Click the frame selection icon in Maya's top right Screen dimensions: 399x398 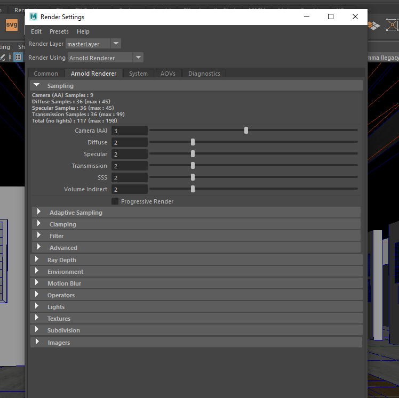(x=392, y=25)
